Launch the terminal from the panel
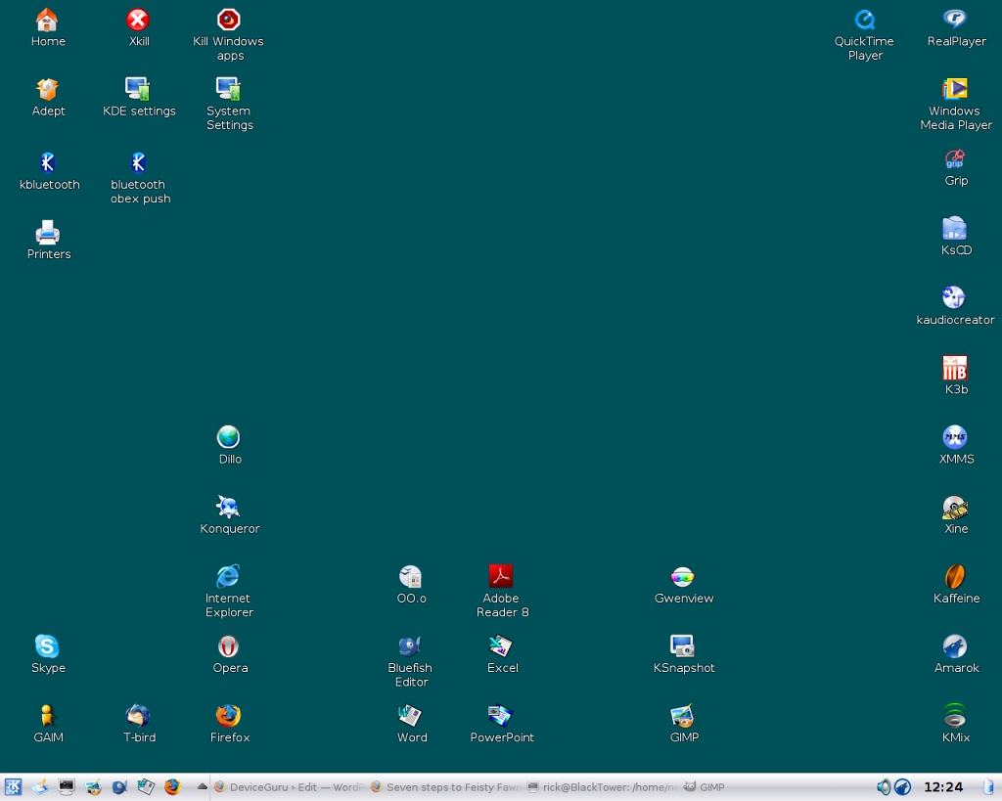 point(67,787)
